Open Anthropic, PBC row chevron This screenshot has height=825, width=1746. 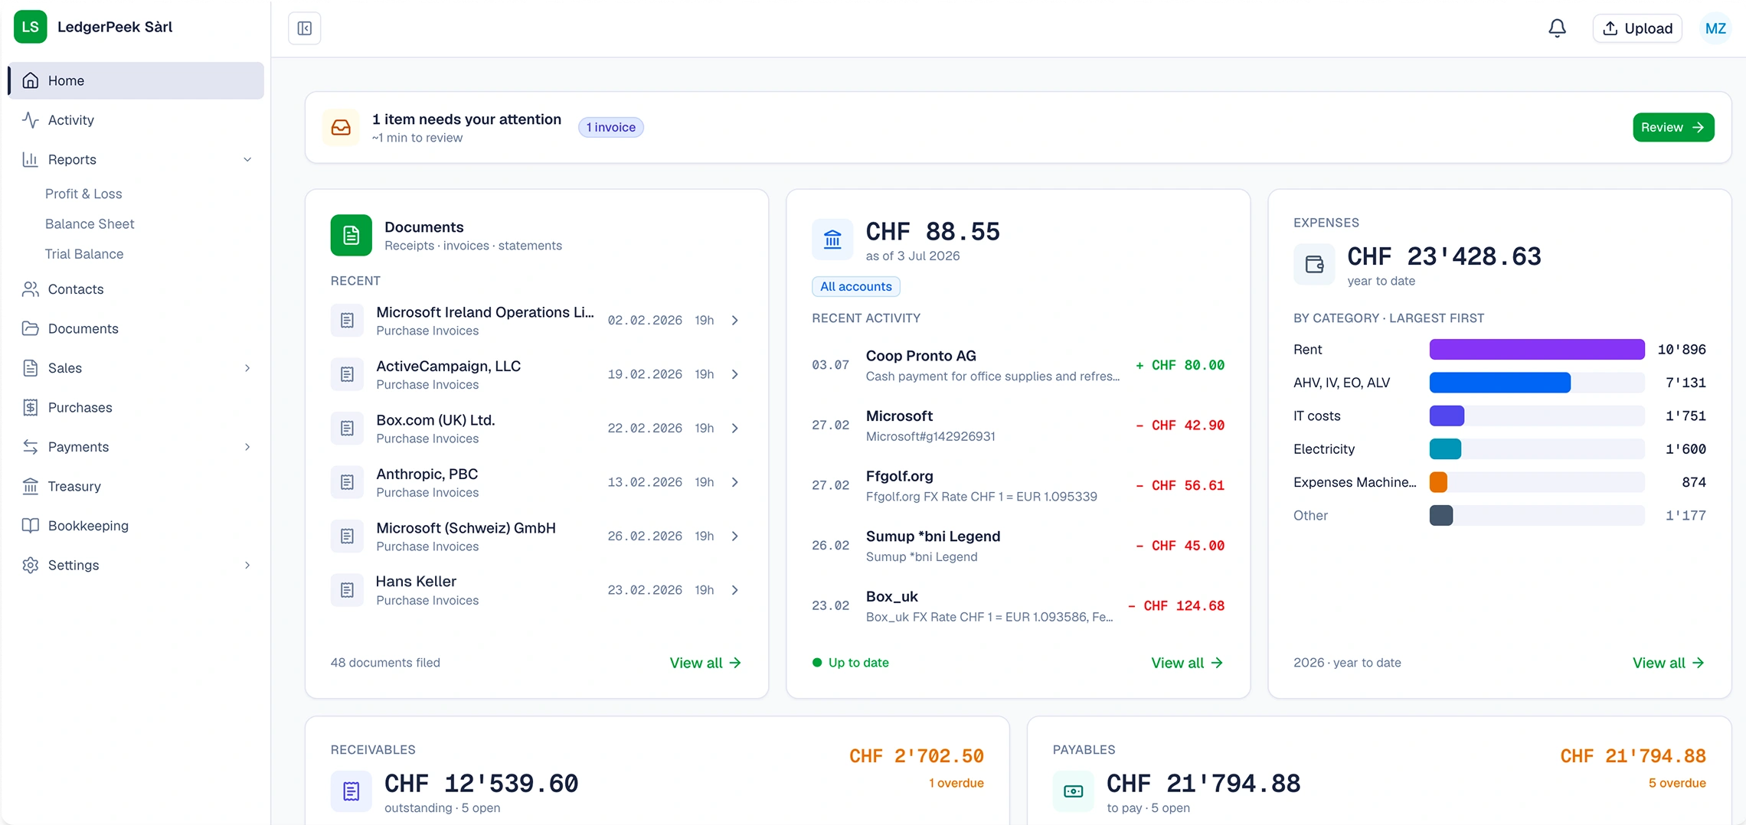pos(734,482)
